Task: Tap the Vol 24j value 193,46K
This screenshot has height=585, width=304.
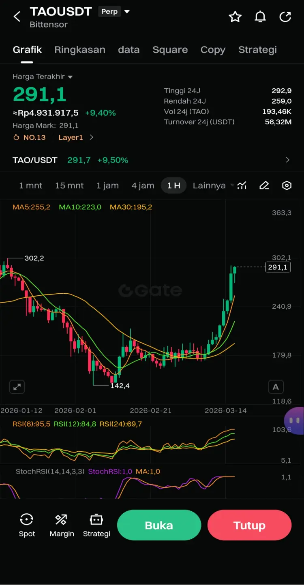Action: [x=277, y=111]
